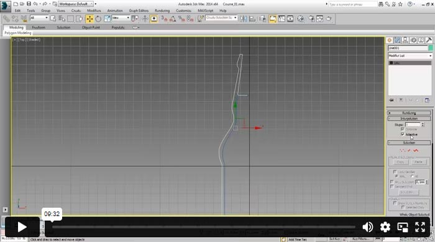Collapse the Interpolation rollout

tap(409, 119)
